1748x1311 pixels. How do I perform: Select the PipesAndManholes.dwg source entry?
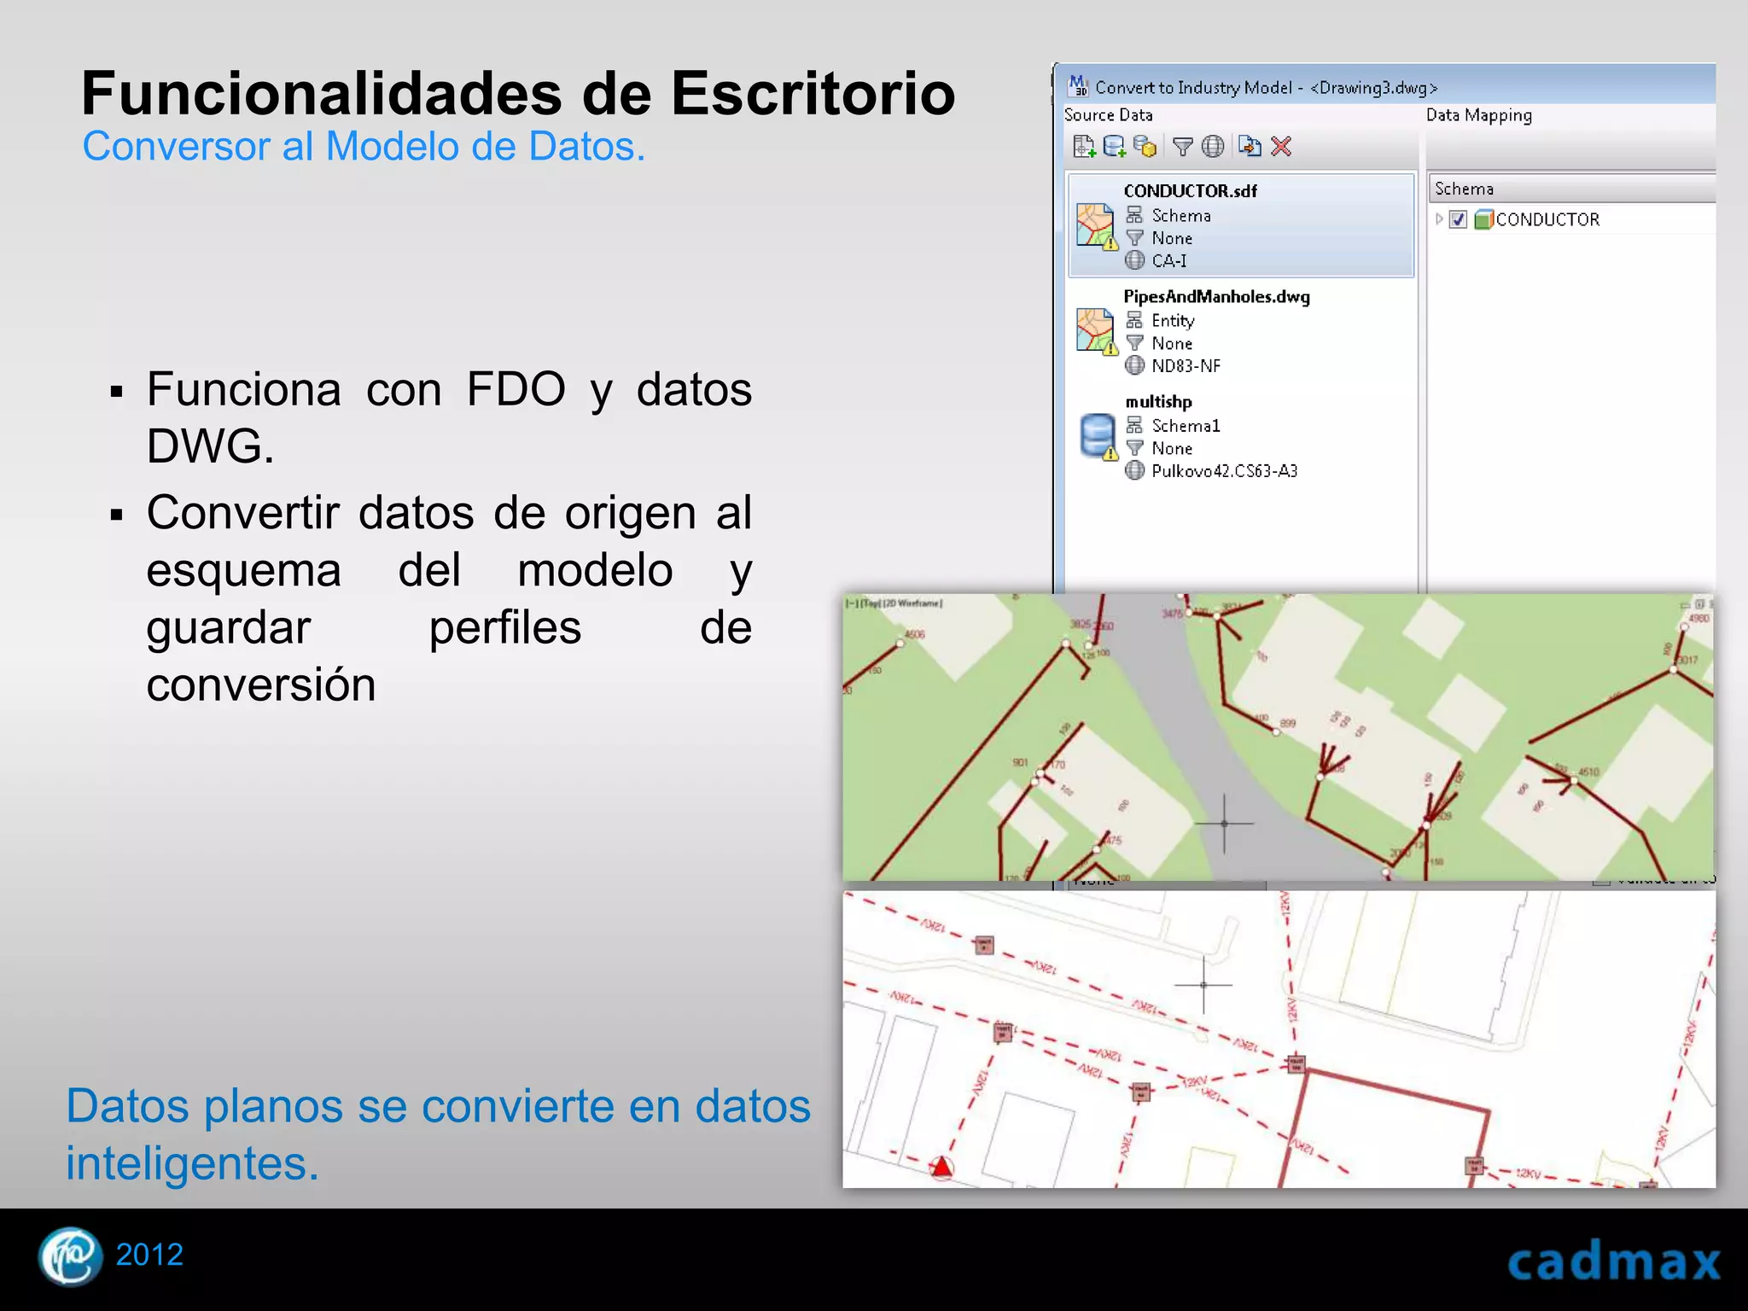pyautogui.click(x=1241, y=331)
